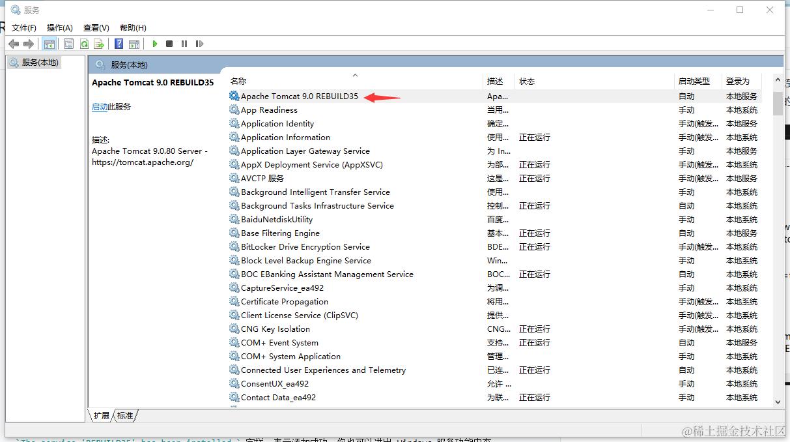Click the green Start Service icon

[x=155, y=44]
